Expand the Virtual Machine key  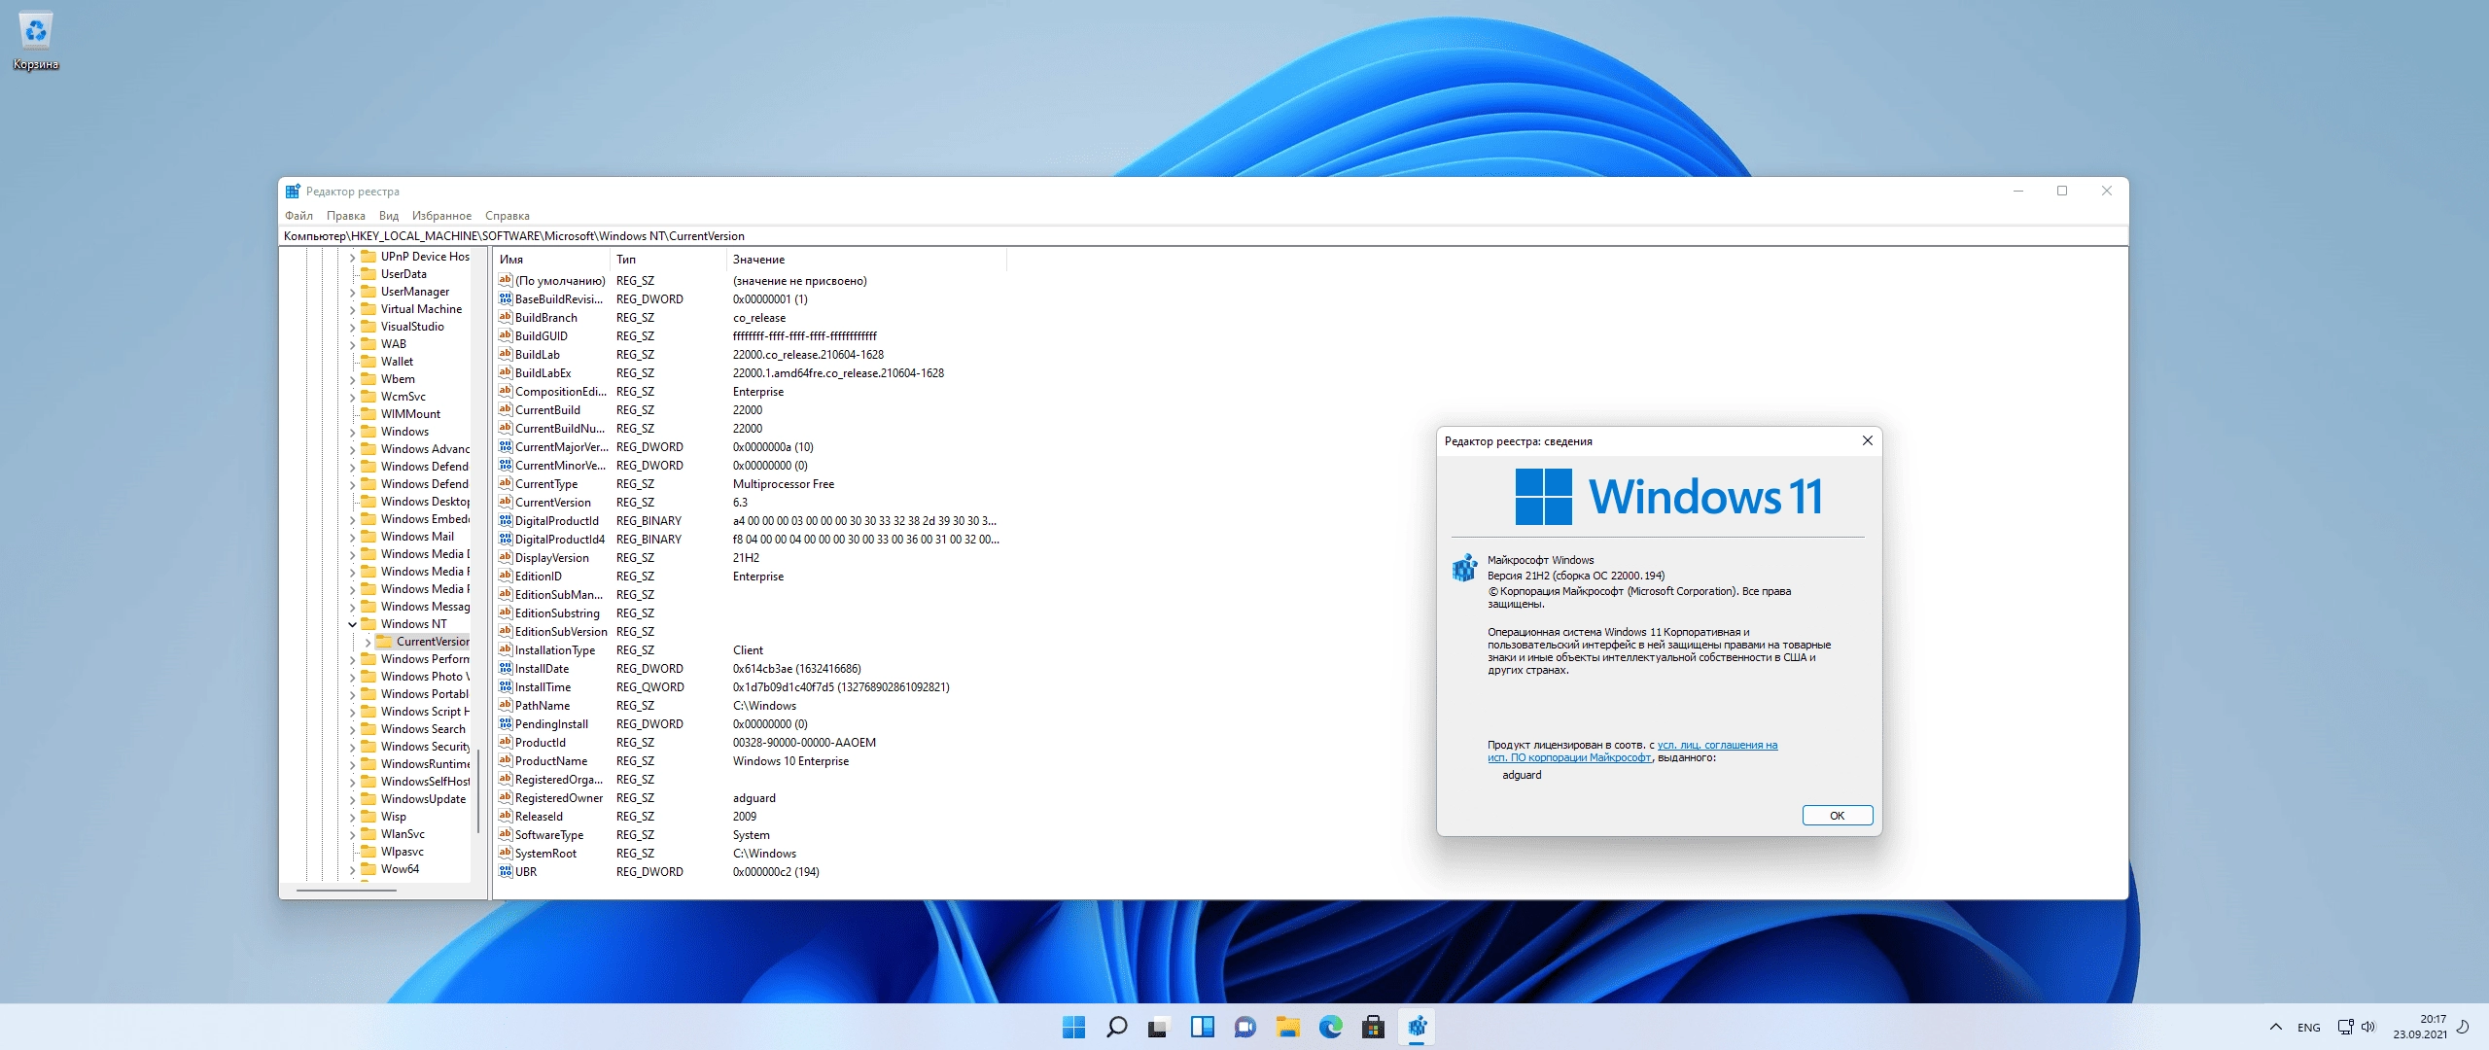(x=352, y=309)
